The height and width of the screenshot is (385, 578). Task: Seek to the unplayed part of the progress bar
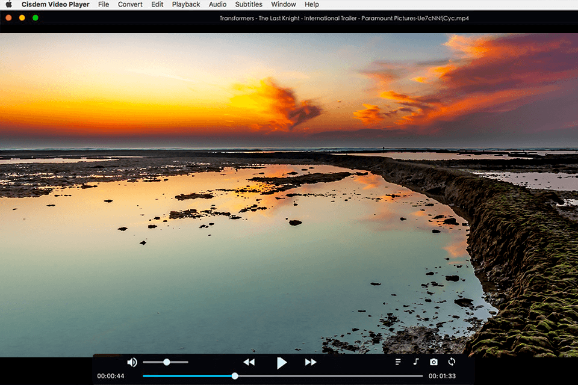331,376
